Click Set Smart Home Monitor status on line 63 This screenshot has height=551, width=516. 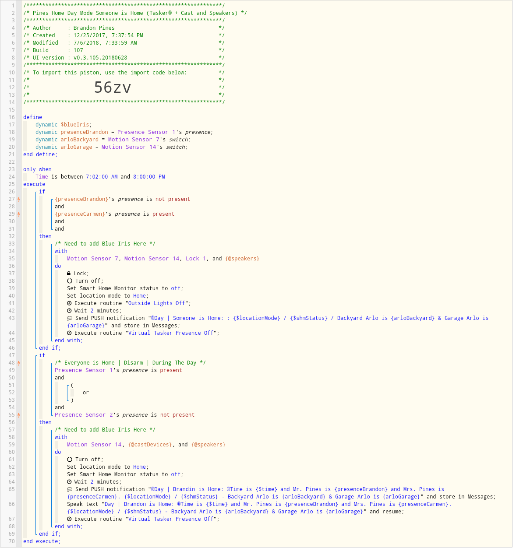click(x=125, y=474)
